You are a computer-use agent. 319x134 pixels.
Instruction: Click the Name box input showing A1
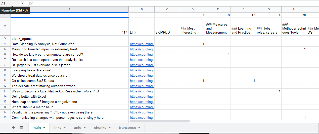click(10, 4)
